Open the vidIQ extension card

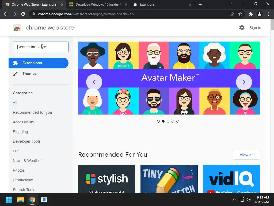231,179
